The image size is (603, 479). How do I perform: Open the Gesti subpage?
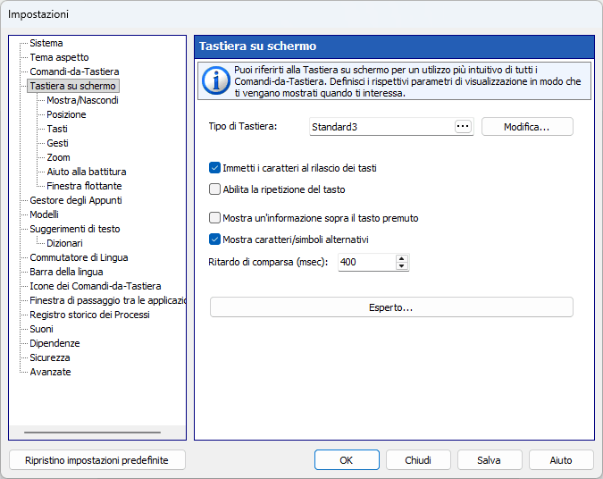[57, 143]
